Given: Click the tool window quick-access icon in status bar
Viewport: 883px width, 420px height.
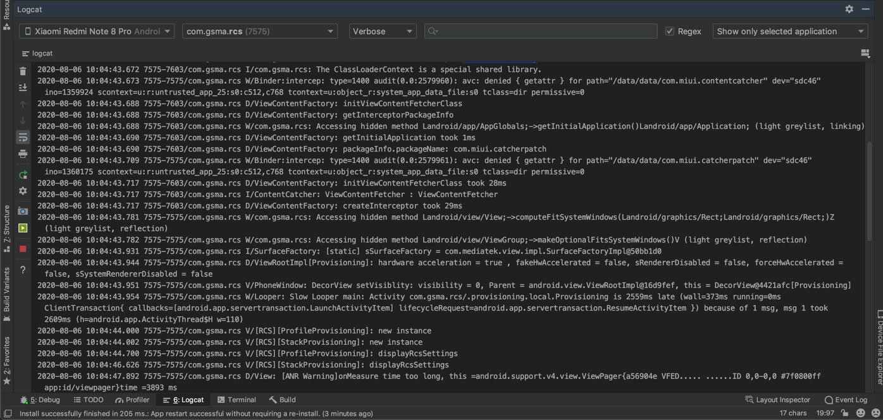Looking at the screenshot, I should pyautogui.click(x=8, y=414).
